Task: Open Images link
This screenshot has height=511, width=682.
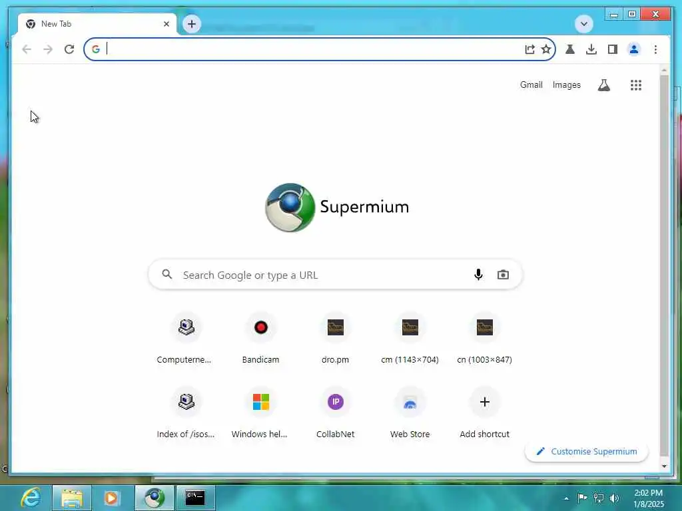Action: click(566, 85)
